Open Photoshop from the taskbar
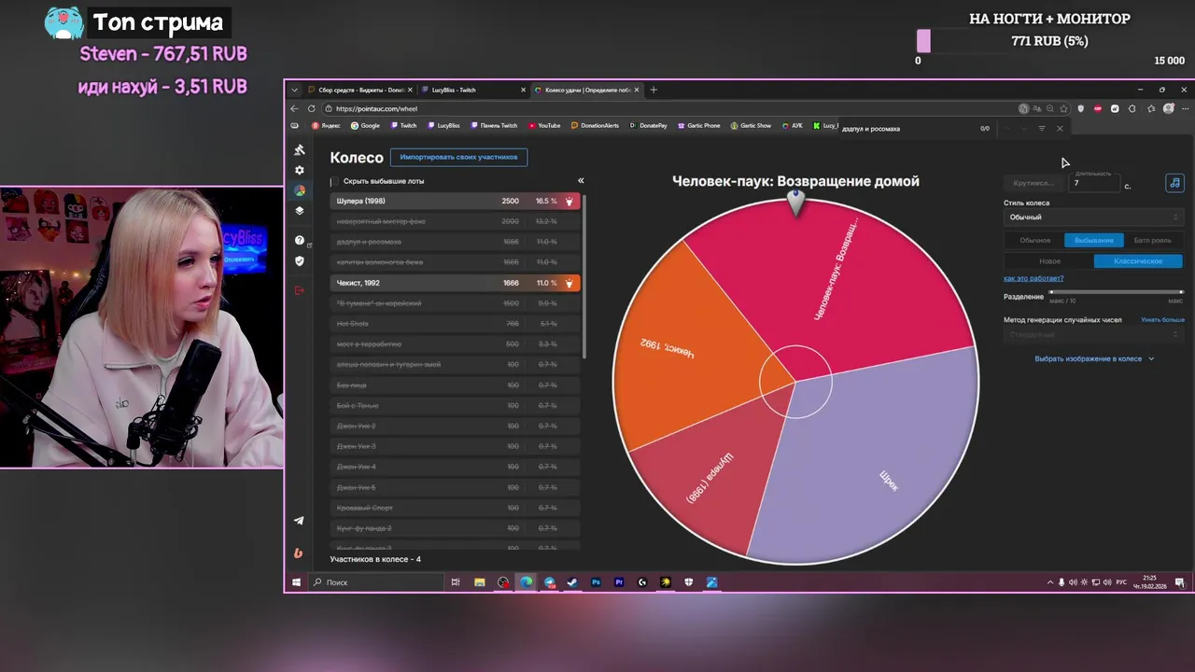The height and width of the screenshot is (672, 1195). click(596, 582)
